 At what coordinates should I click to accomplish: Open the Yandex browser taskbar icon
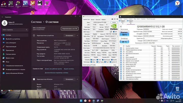pos(85,101)
